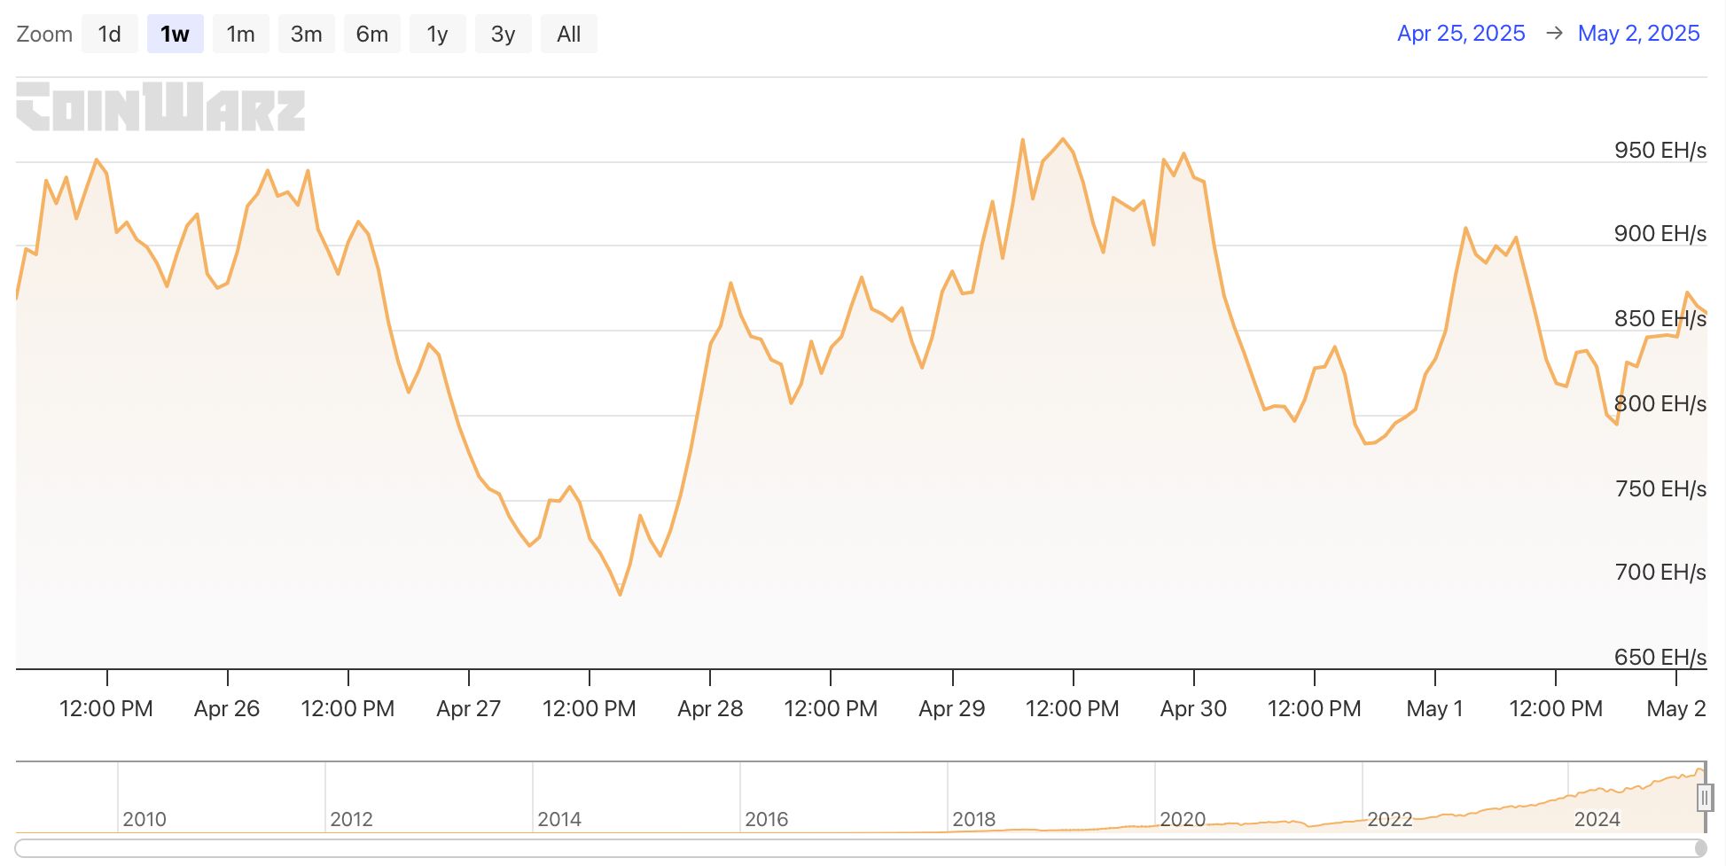Edit the Apr 25, 2025 start date
The width and height of the screenshot is (1726, 866).
(1460, 34)
